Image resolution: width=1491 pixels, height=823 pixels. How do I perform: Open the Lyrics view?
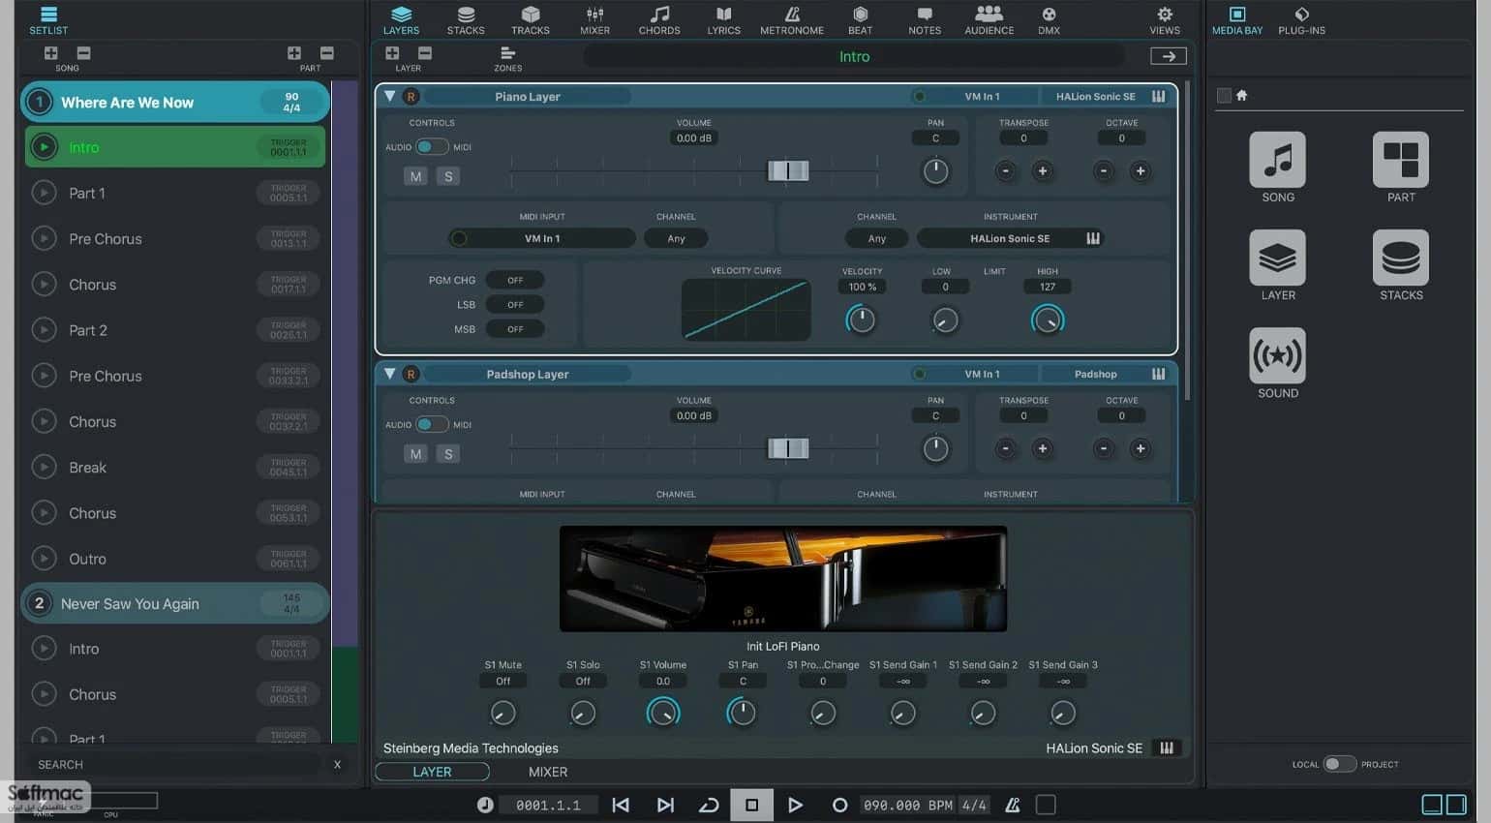[723, 20]
